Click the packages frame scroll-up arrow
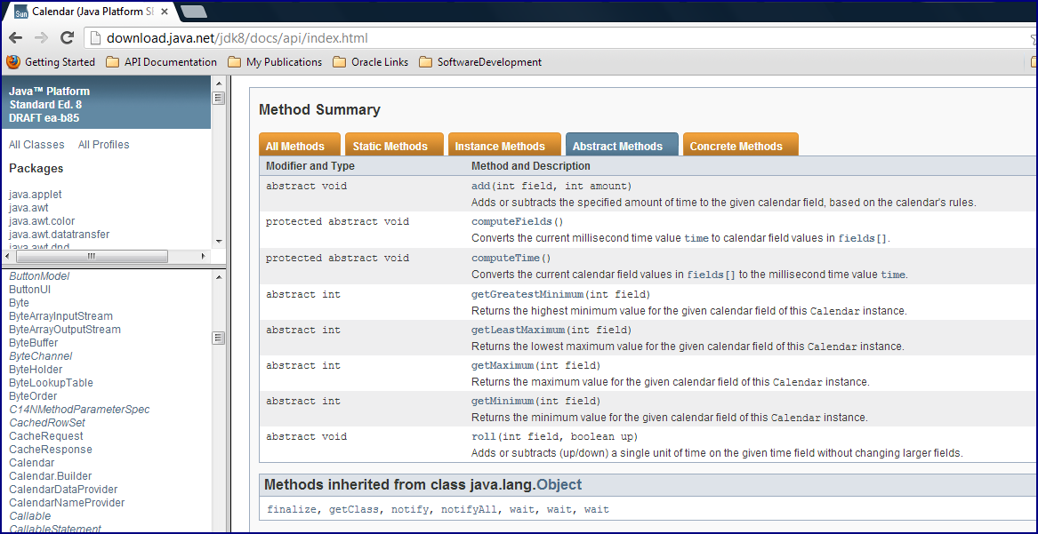Screen dimensions: 1038x534 (x=219, y=83)
